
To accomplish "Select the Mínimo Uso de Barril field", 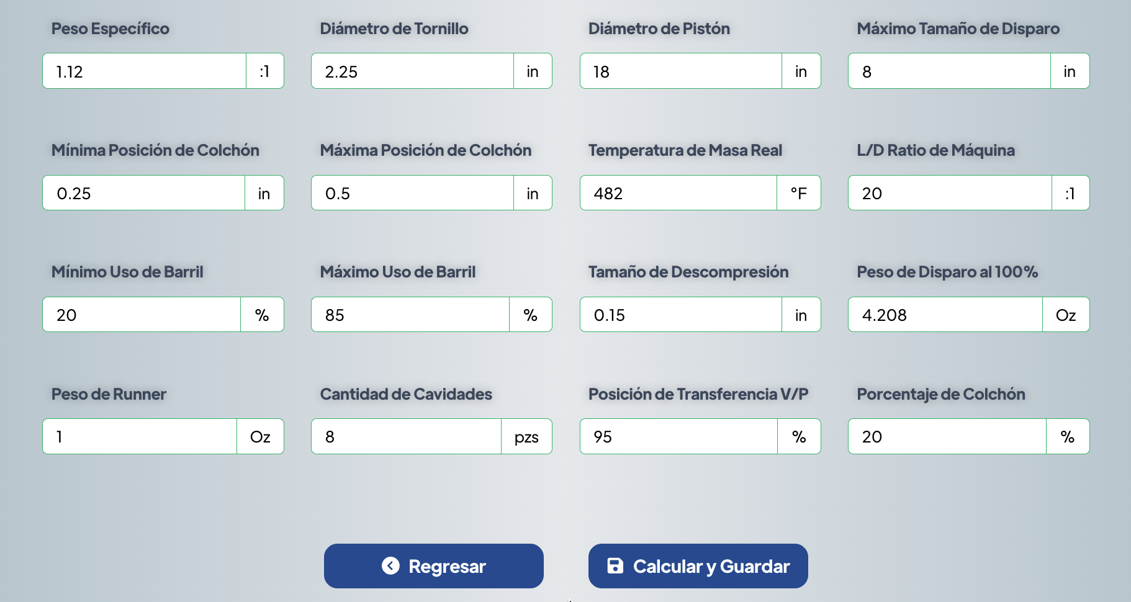I will [x=142, y=315].
